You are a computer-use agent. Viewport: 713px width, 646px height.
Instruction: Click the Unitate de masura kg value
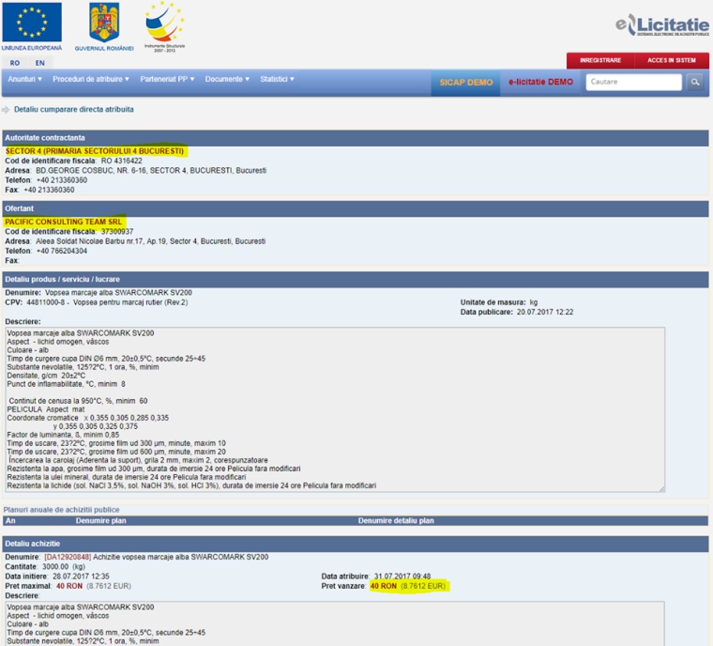point(534,302)
